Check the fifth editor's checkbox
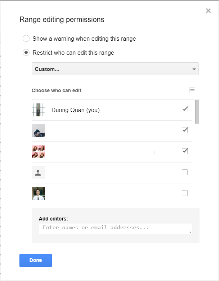 tap(185, 193)
